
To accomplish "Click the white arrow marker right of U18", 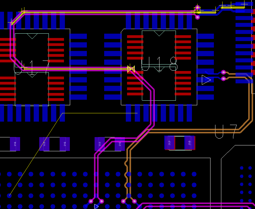I will [206, 80].
